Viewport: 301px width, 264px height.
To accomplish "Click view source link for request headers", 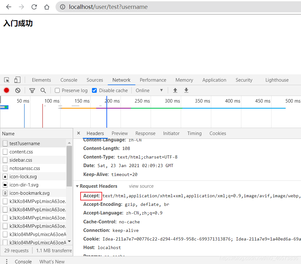I will tap(141, 186).
